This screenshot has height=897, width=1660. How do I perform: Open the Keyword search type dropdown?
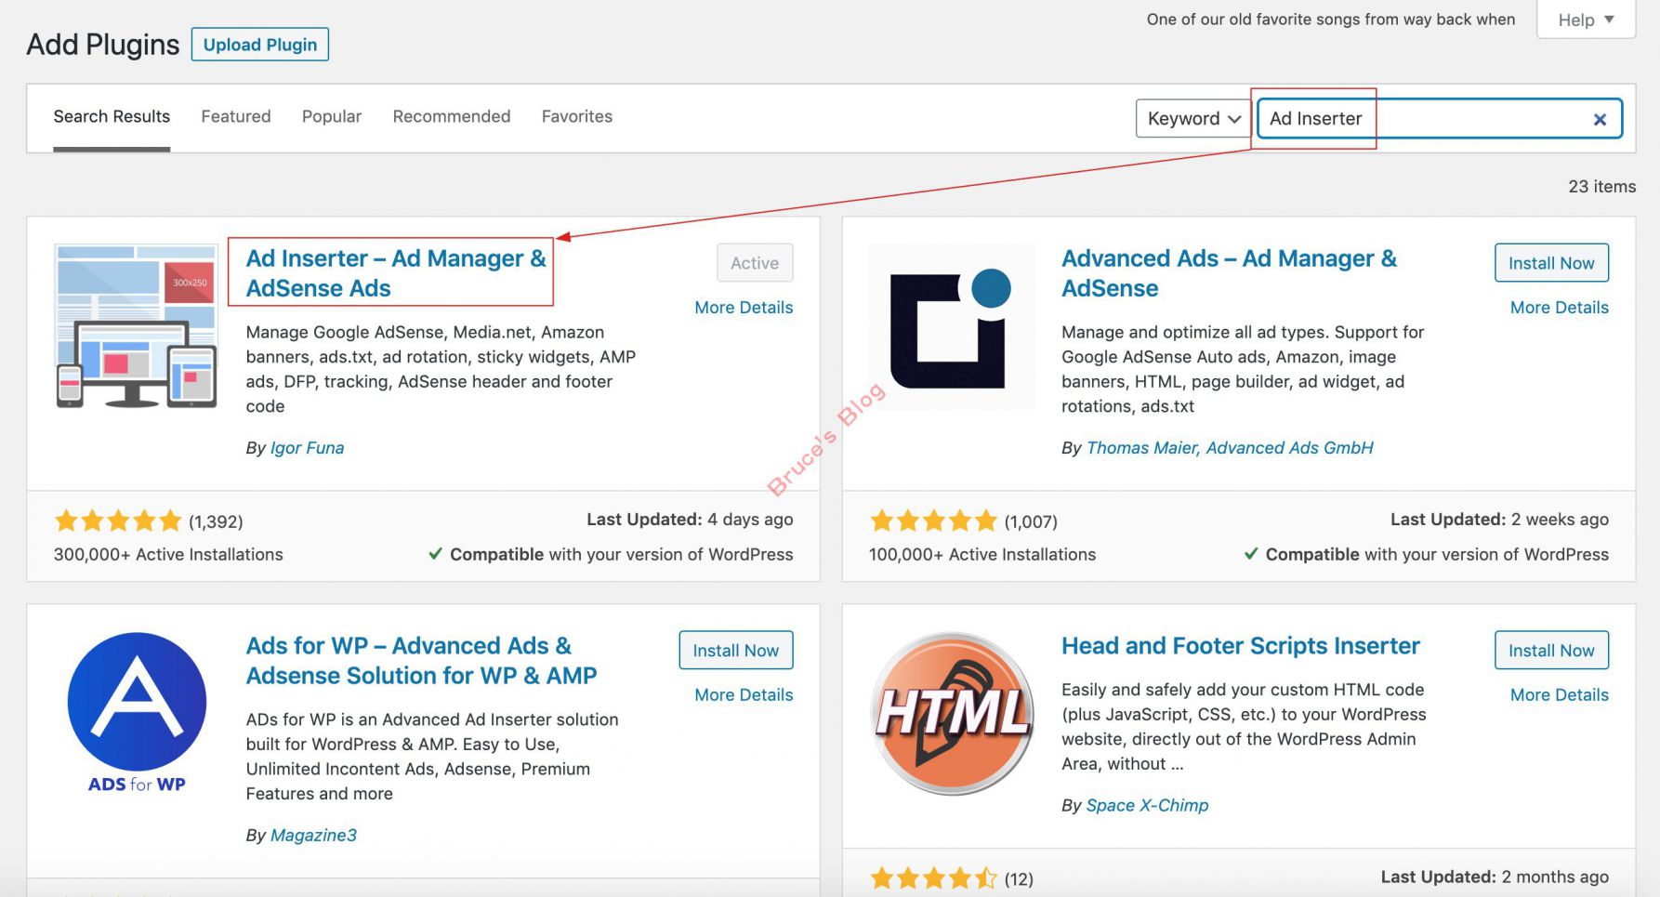tap(1193, 118)
